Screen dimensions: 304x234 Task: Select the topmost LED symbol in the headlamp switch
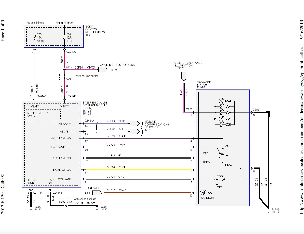(221, 101)
